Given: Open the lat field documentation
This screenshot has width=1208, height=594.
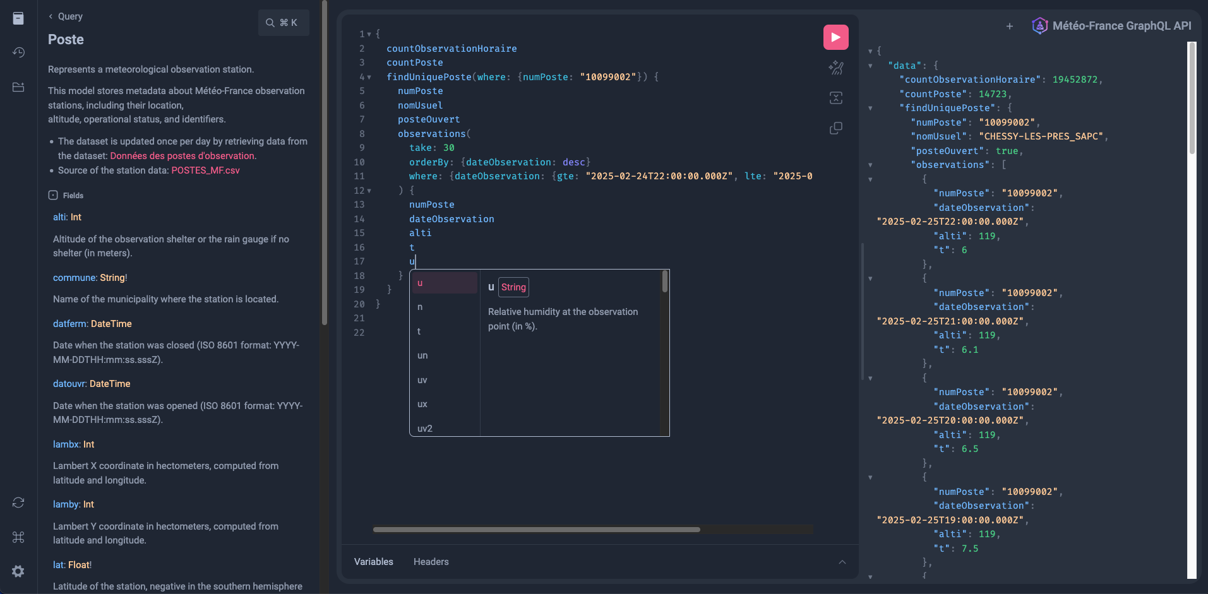Looking at the screenshot, I should coord(58,565).
